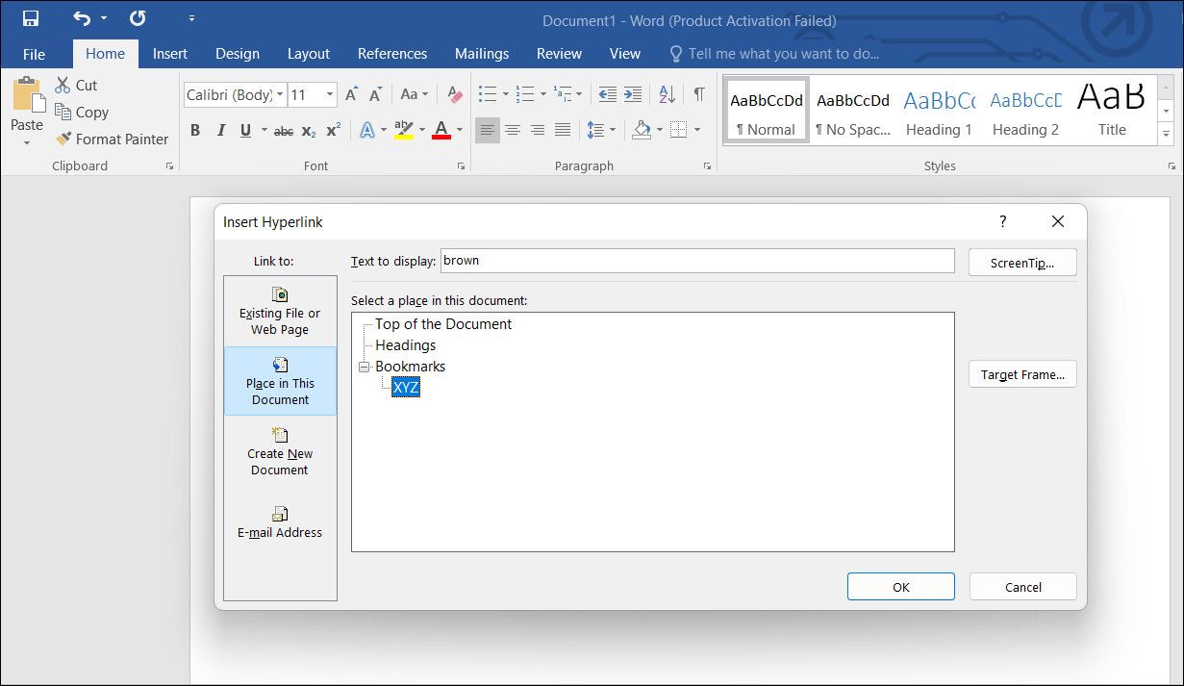Apply the Normal style
1184x686 pixels.
point(766,111)
